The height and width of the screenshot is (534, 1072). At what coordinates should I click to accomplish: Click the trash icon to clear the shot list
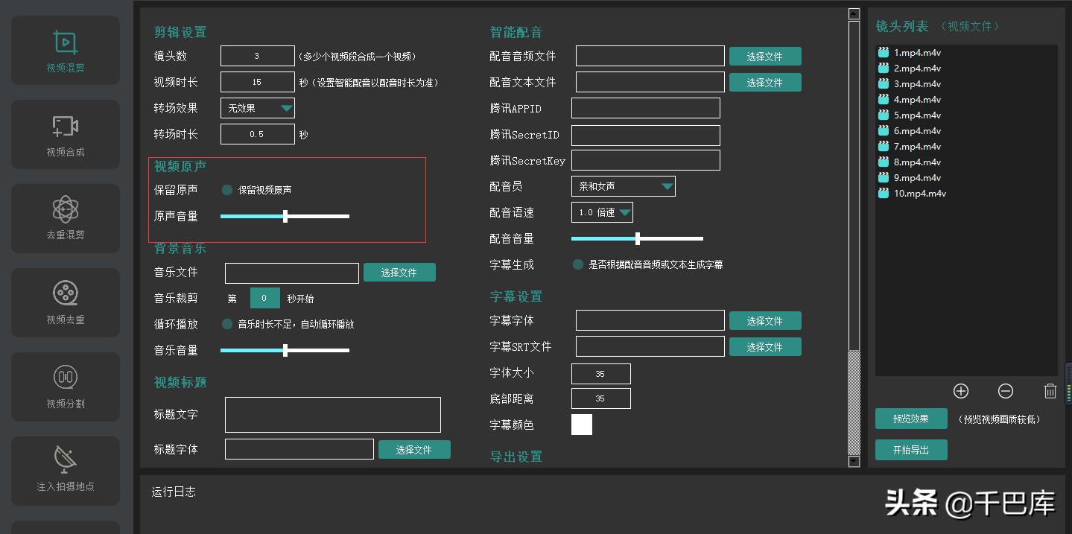[x=1050, y=391]
